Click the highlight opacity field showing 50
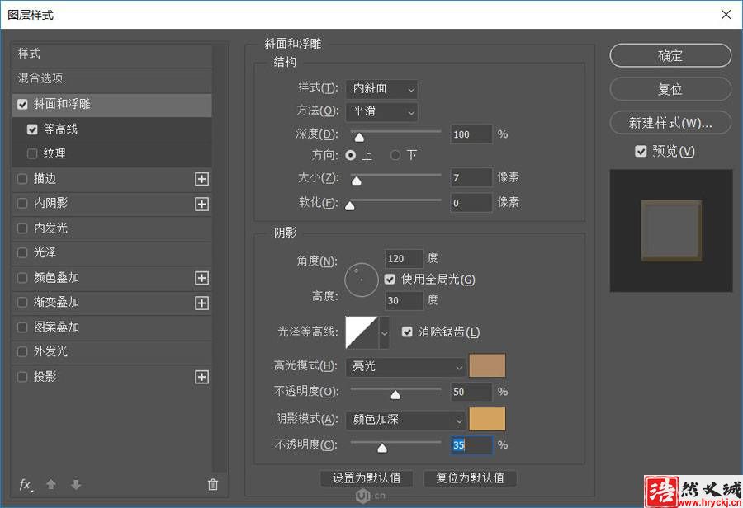 [471, 392]
